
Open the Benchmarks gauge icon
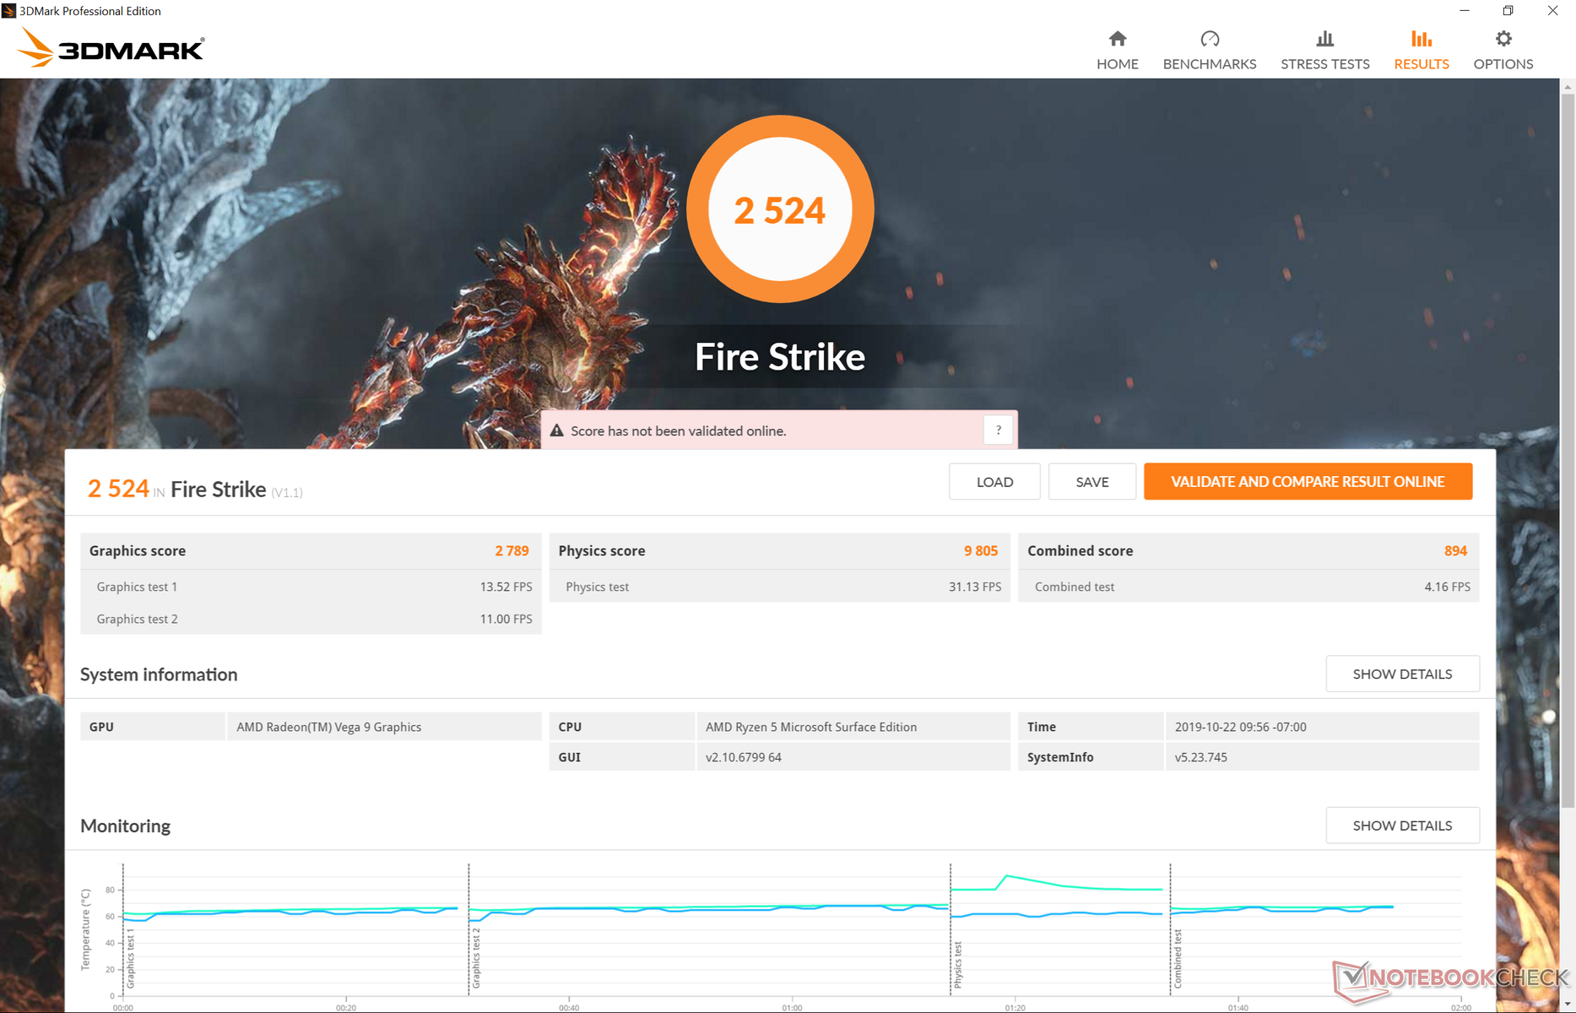click(1210, 39)
